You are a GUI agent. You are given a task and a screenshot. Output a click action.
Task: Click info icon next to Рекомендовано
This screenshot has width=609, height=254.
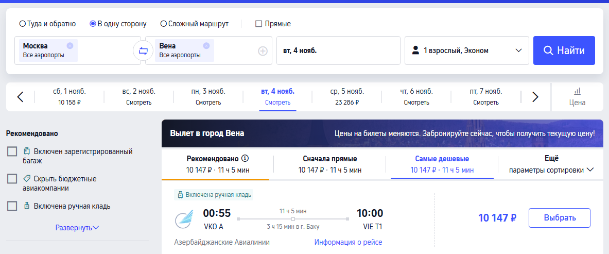[x=245, y=158]
